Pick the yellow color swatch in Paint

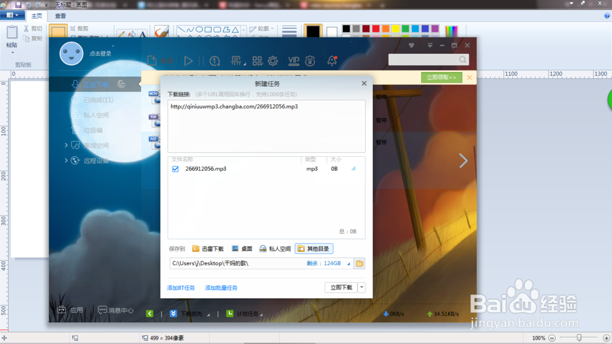click(395, 29)
